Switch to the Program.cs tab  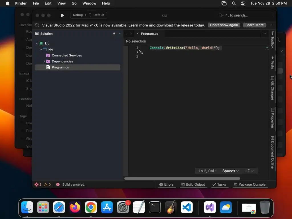point(149,34)
